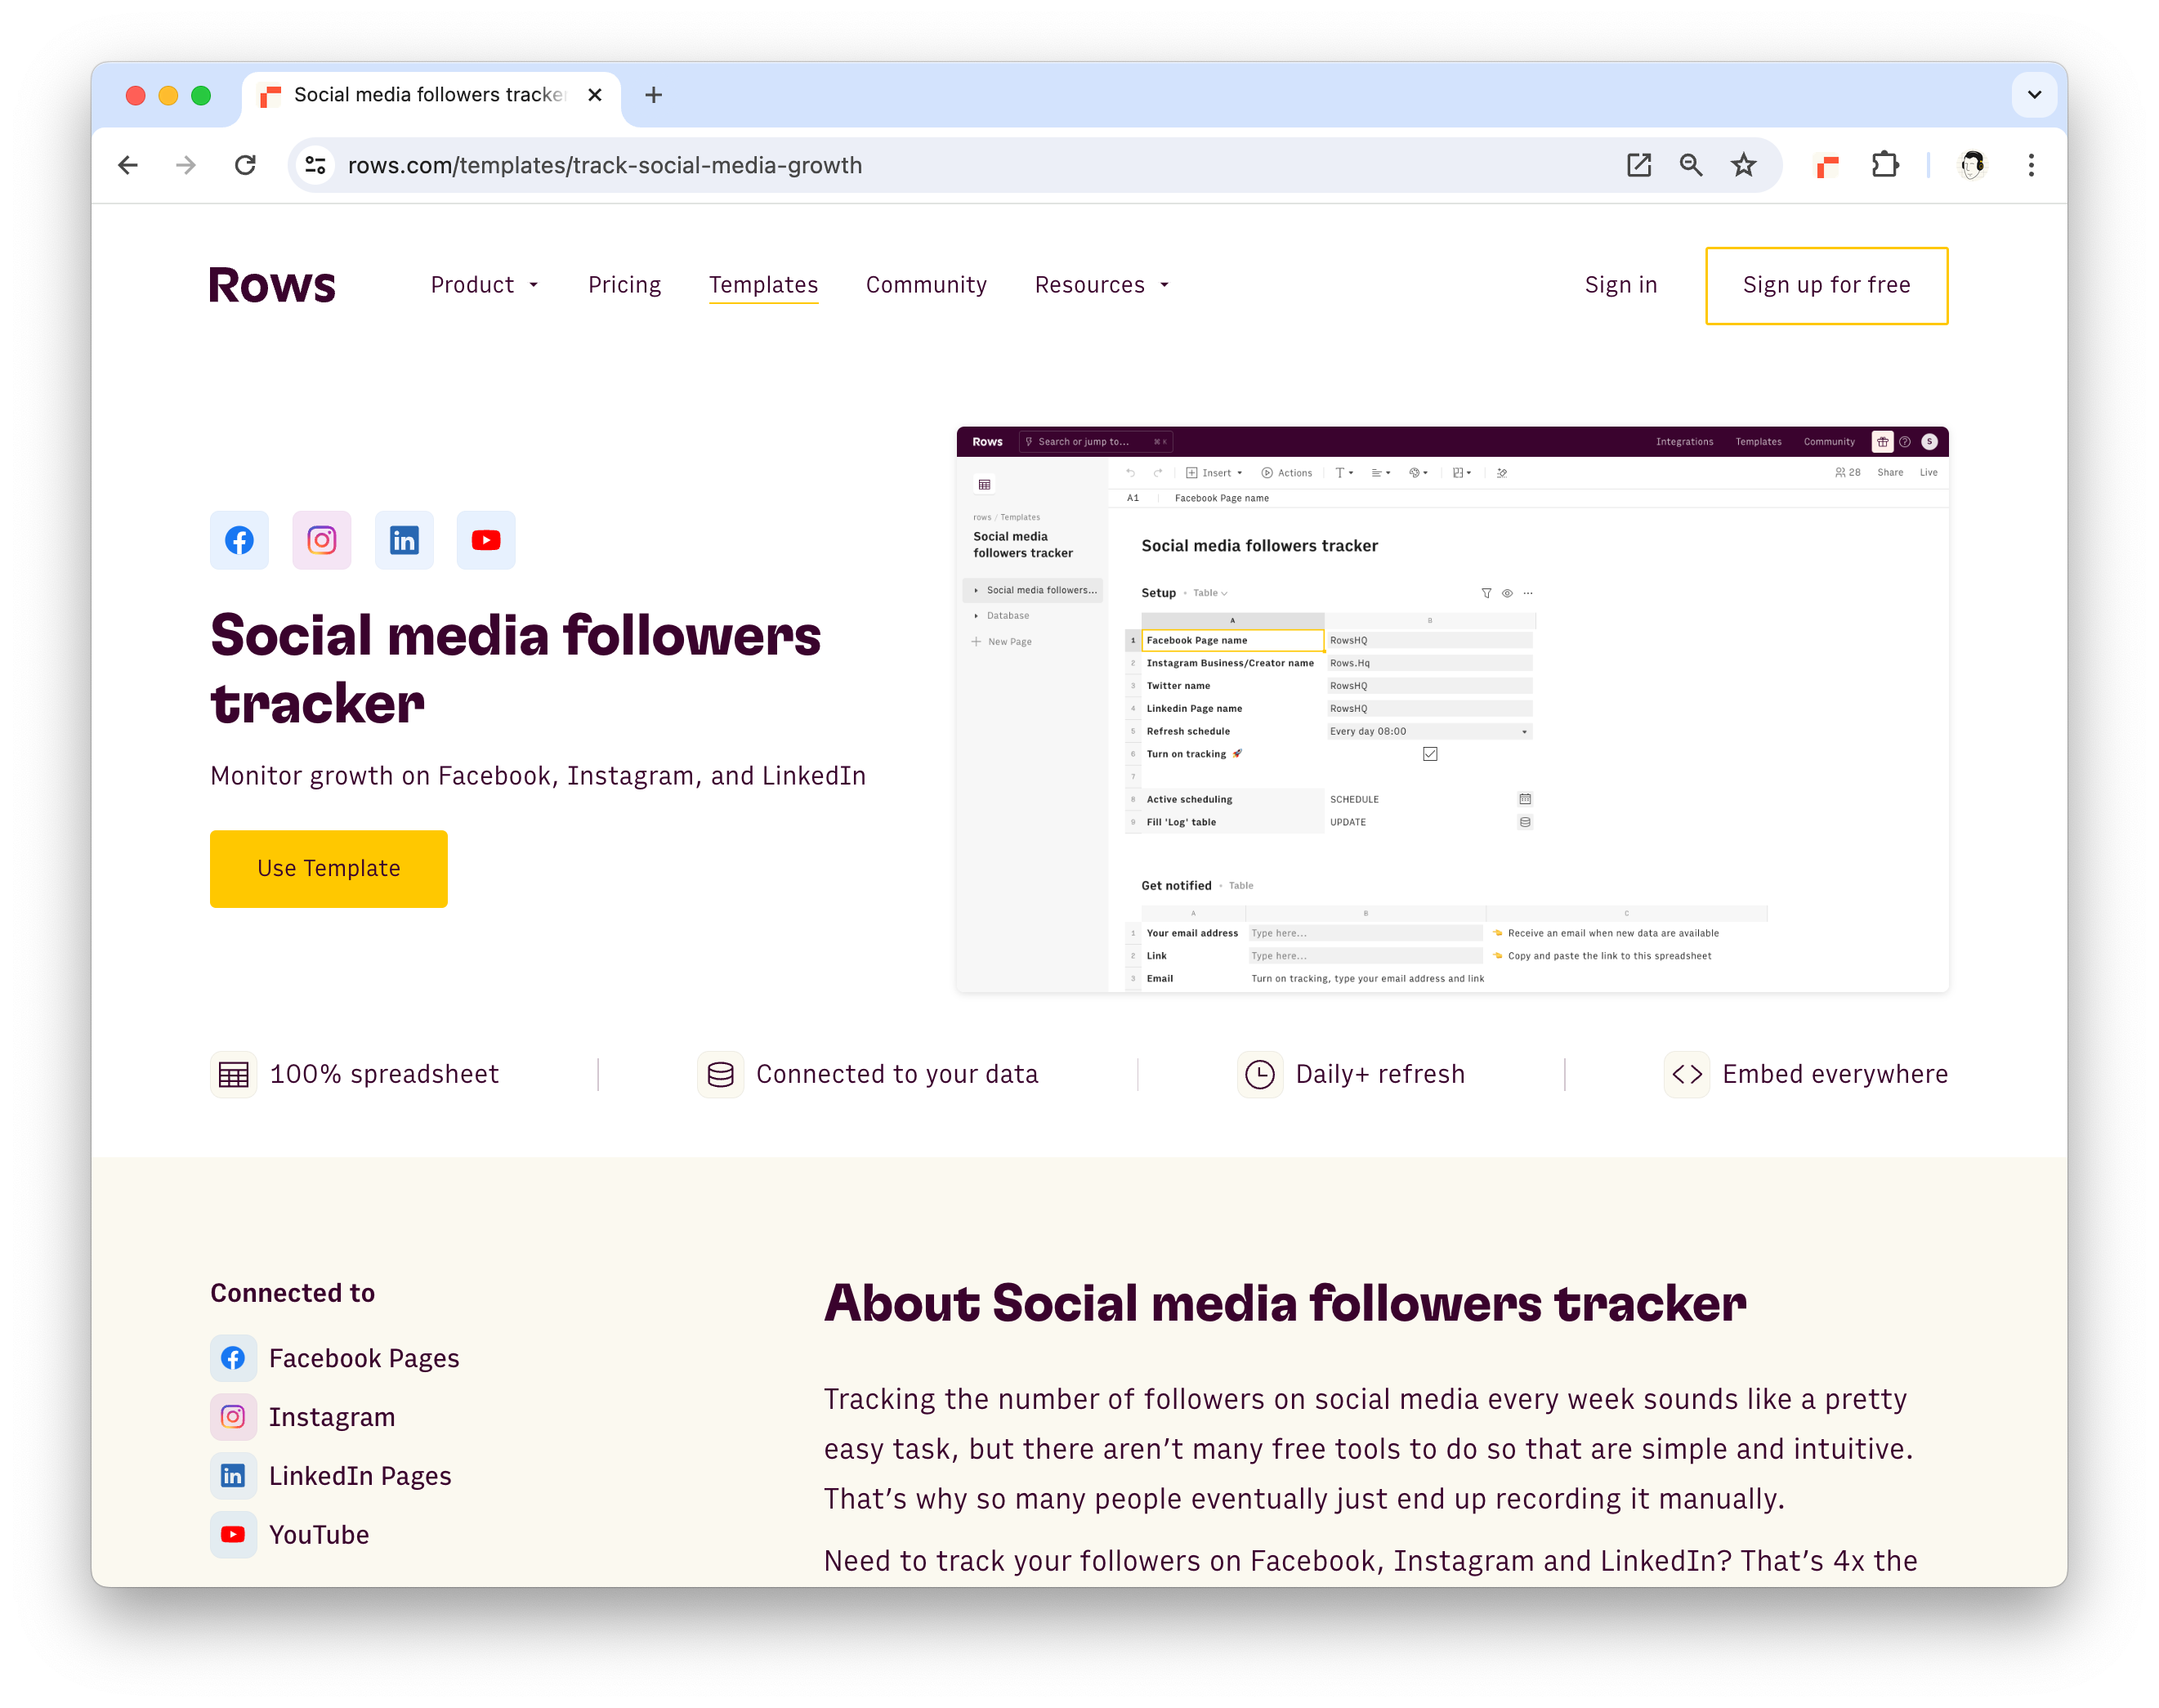
Task: Click the Templates tab in navigation
Action: click(762, 284)
